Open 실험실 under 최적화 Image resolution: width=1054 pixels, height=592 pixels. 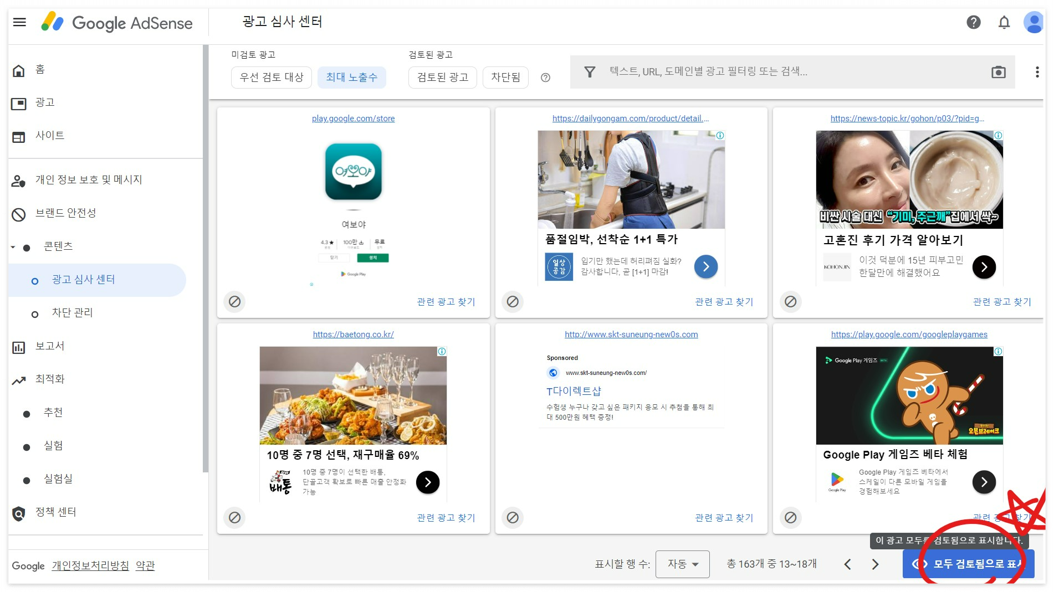point(58,479)
